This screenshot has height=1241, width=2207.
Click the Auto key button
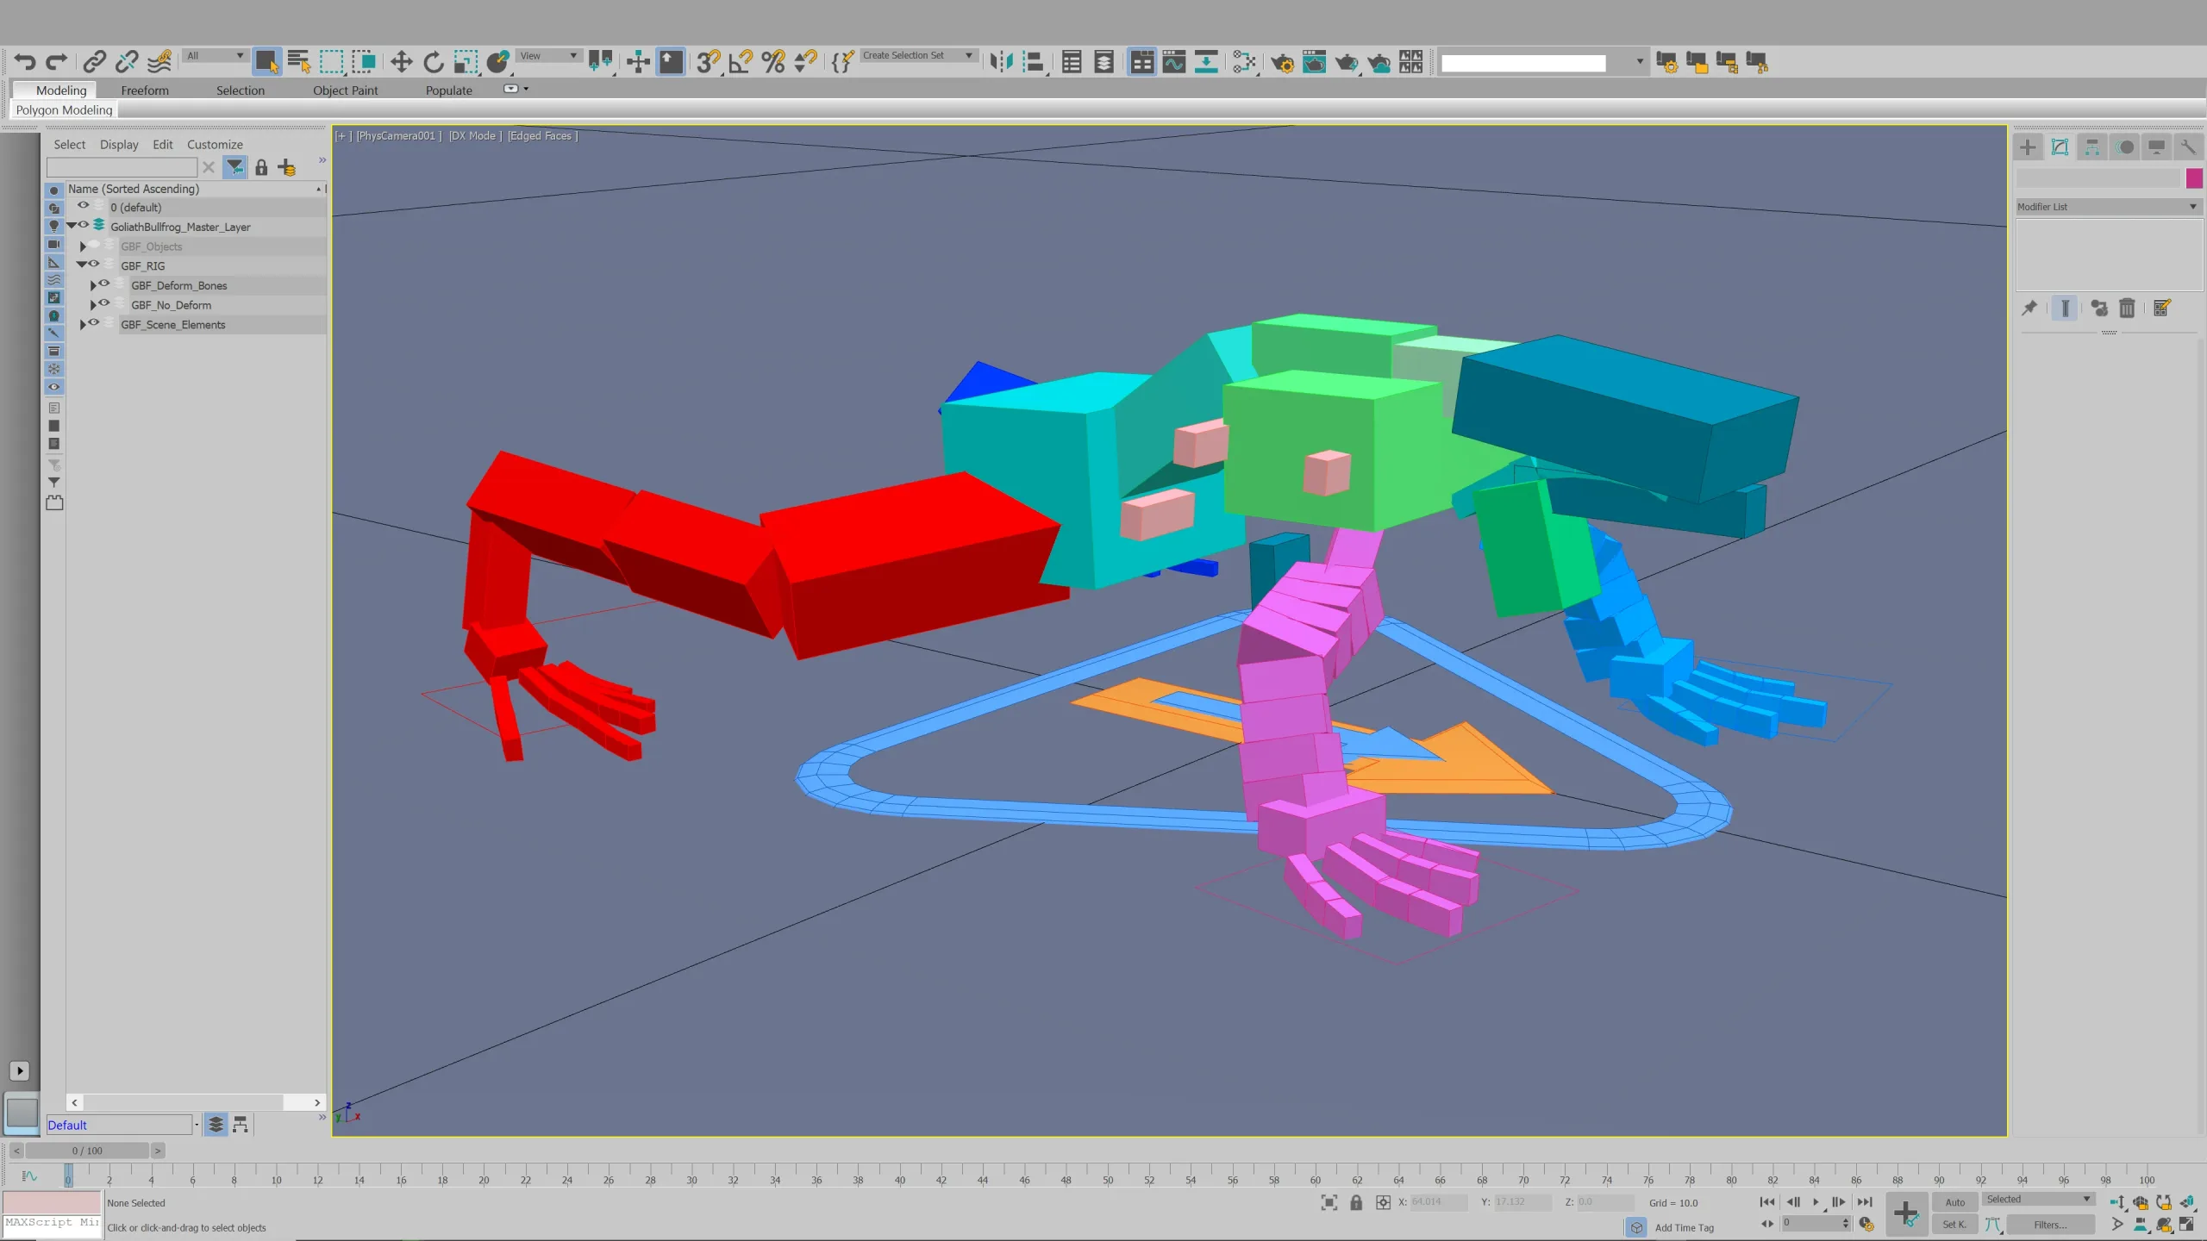pos(1955,1202)
